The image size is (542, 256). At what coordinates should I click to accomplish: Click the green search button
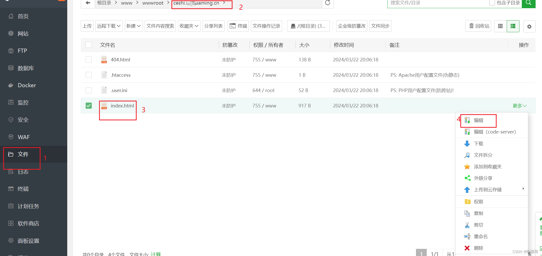pyautogui.click(x=528, y=3)
